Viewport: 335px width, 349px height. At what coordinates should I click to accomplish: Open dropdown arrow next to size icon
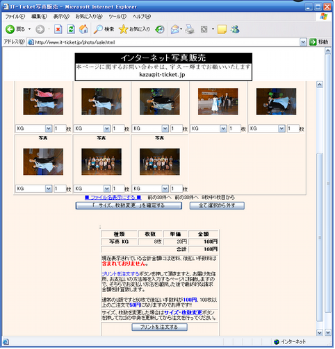pyautogui.click(x=213, y=29)
